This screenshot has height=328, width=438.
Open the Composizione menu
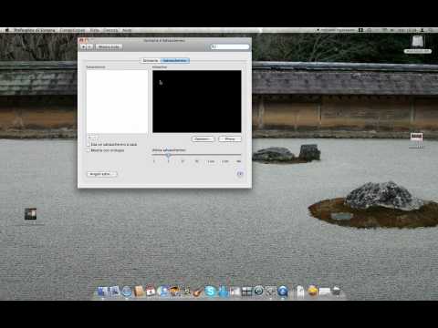pos(72,30)
